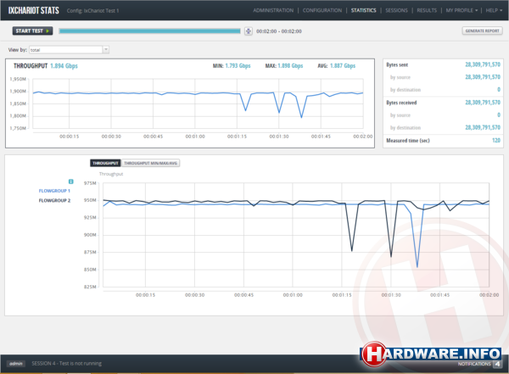Click the MIN 1.793 Gbps value

tap(238, 66)
